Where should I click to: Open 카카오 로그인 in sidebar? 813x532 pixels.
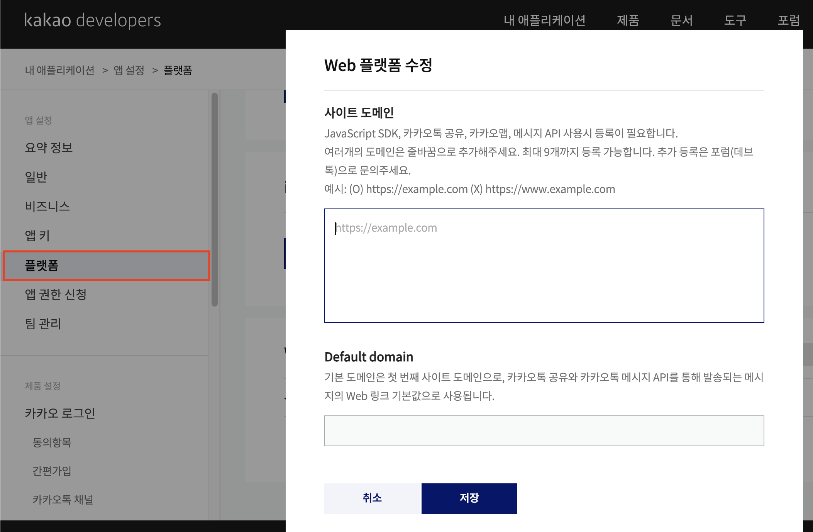point(60,413)
